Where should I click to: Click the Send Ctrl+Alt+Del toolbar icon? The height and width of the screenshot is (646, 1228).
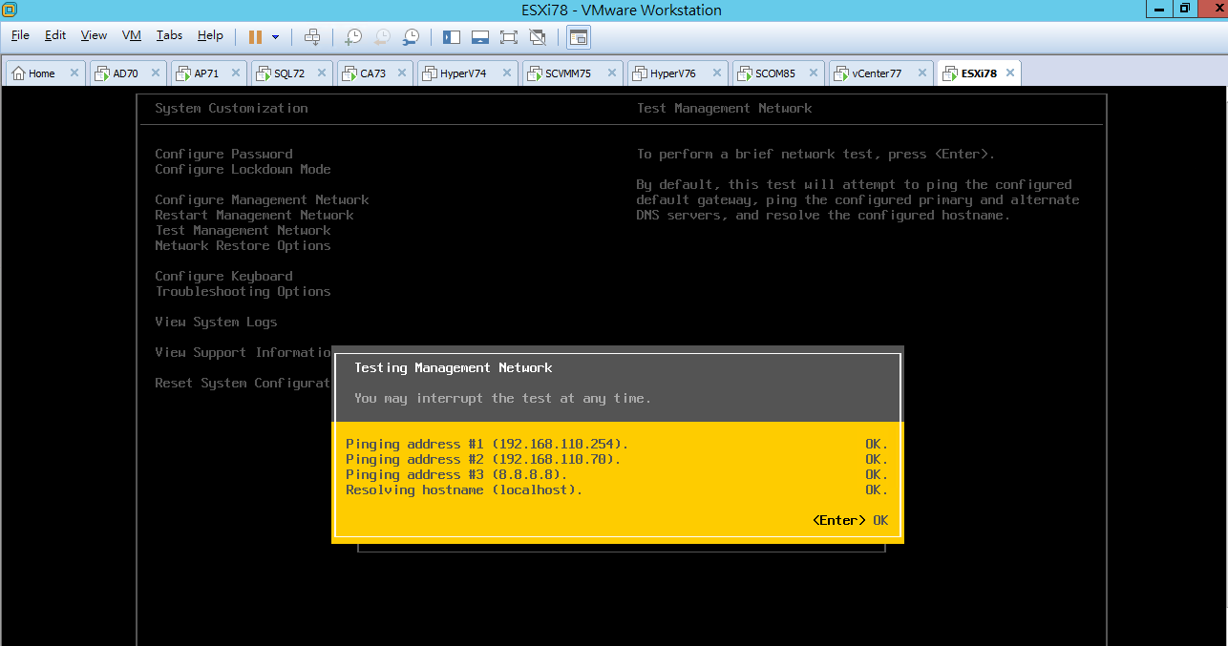click(x=312, y=37)
